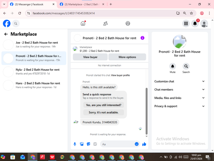Open Joe's 2 Bed 2 Bath conversation
The width and height of the screenshot is (214, 161).
34,45
